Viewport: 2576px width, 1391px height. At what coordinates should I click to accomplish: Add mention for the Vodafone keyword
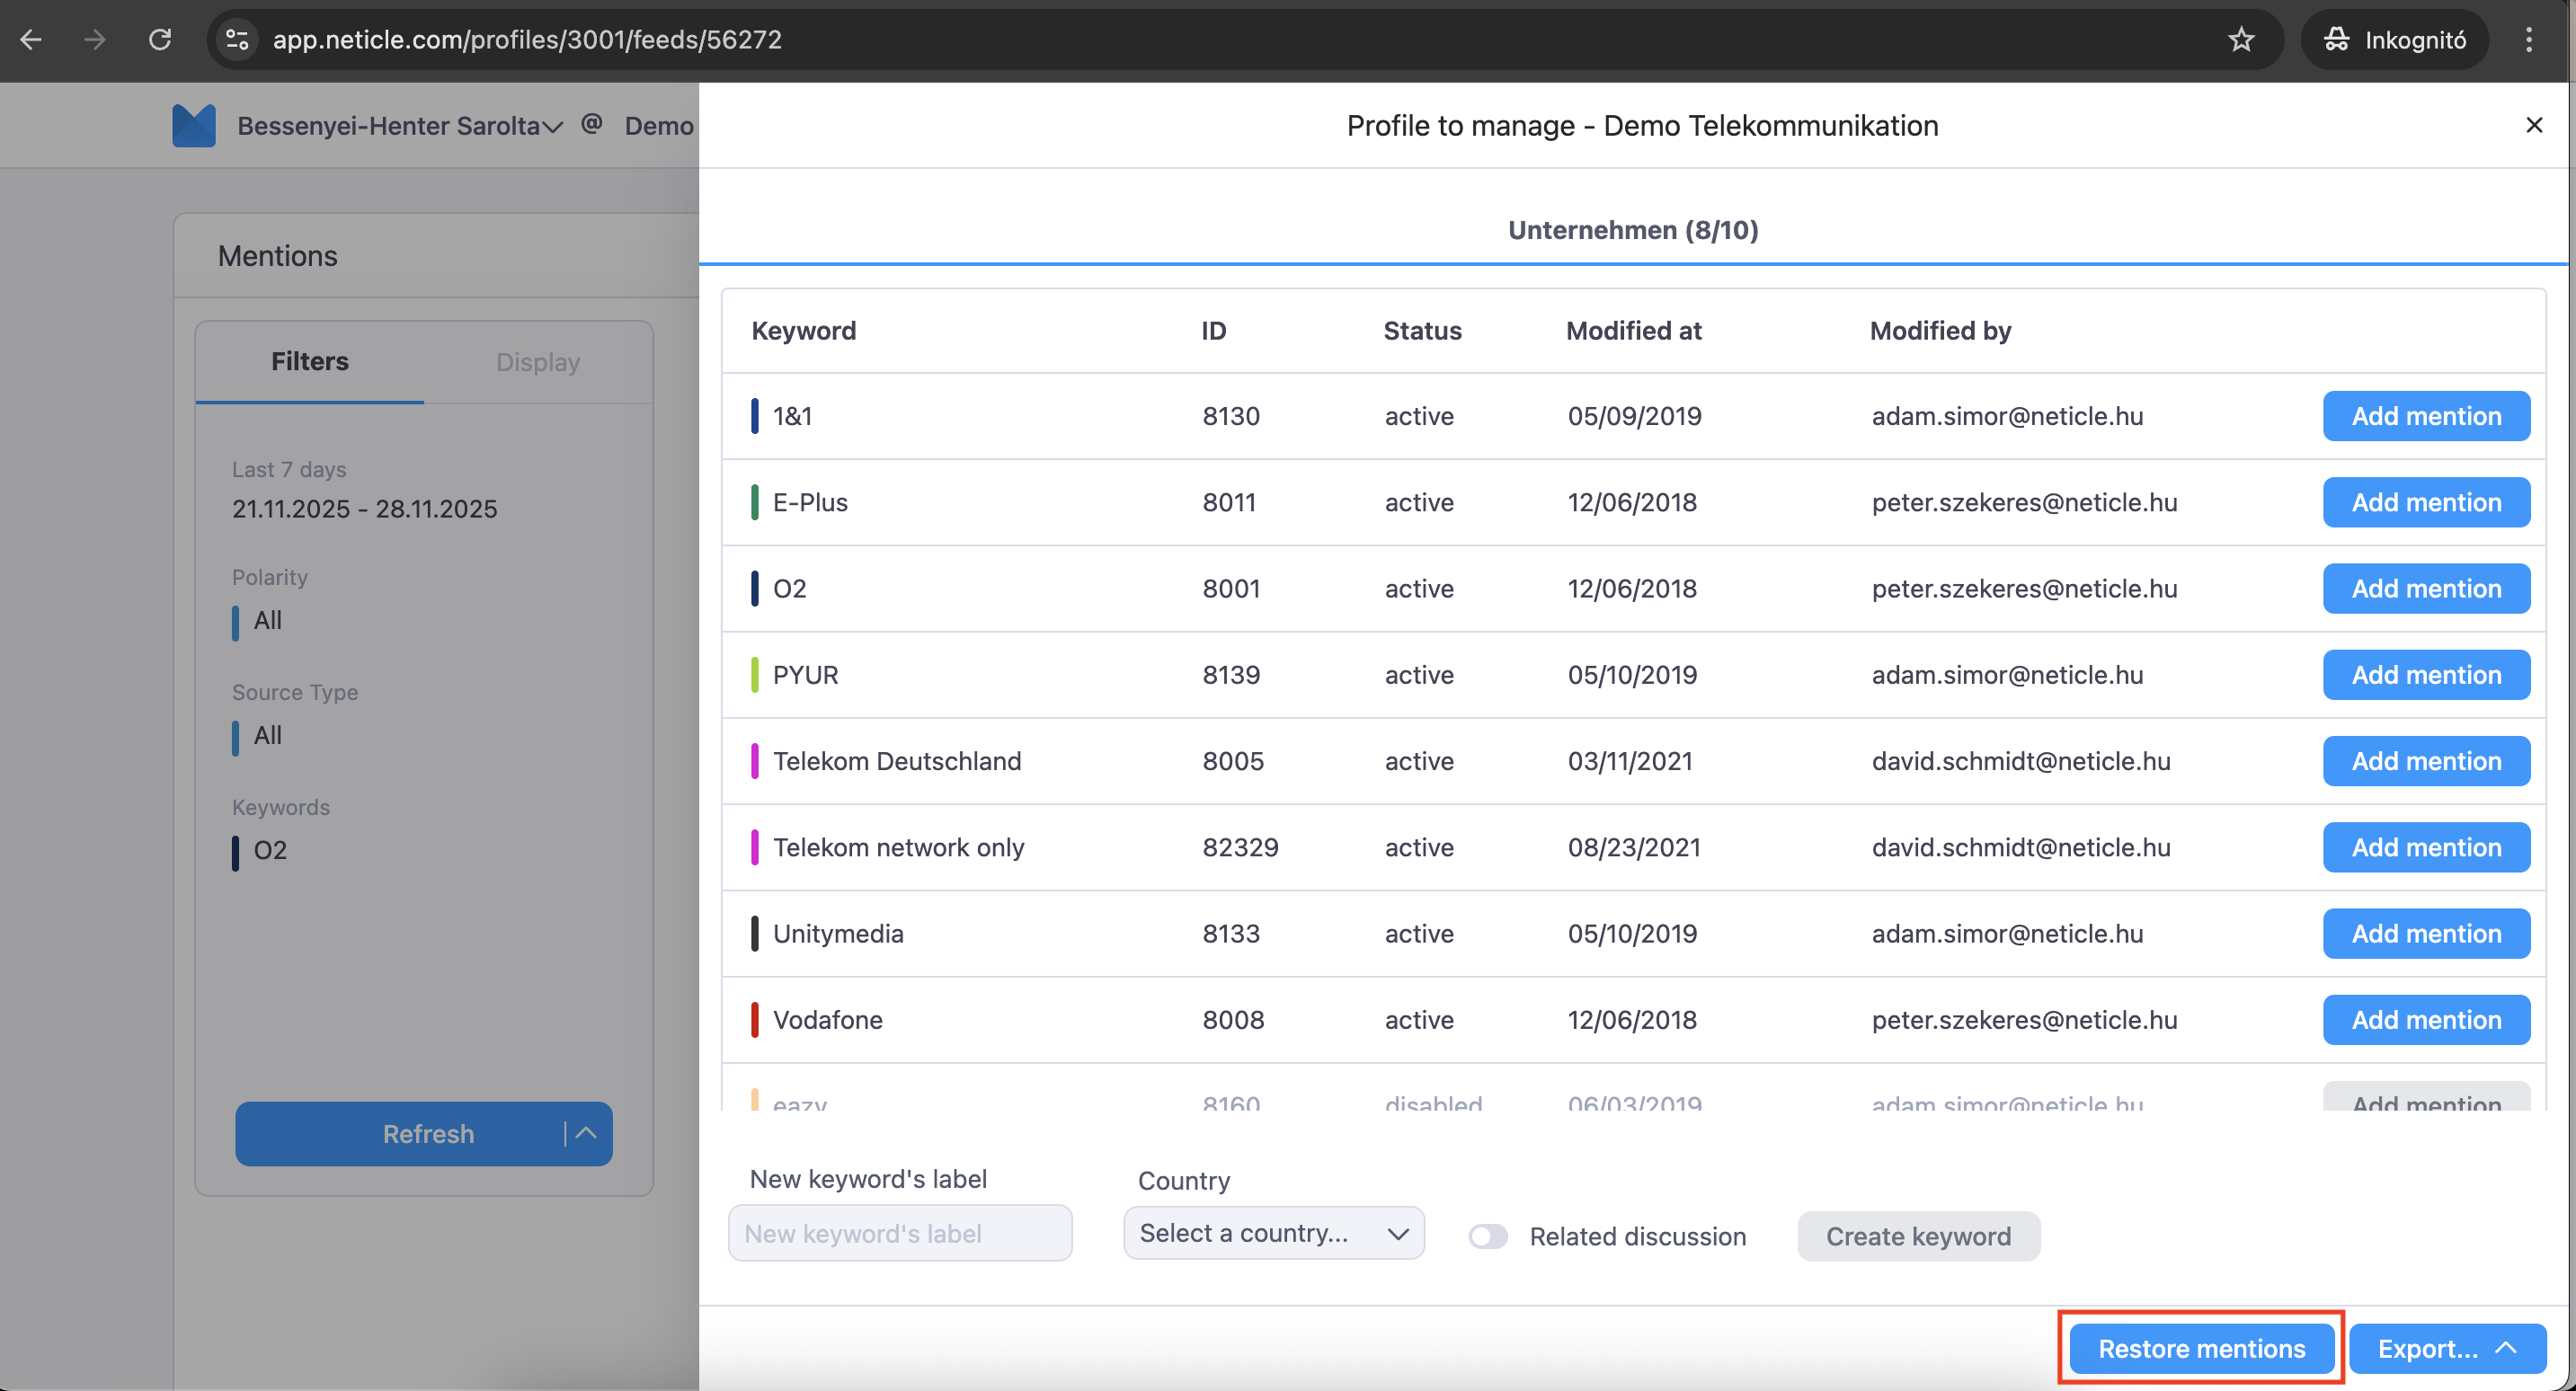click(2426, 1019)
